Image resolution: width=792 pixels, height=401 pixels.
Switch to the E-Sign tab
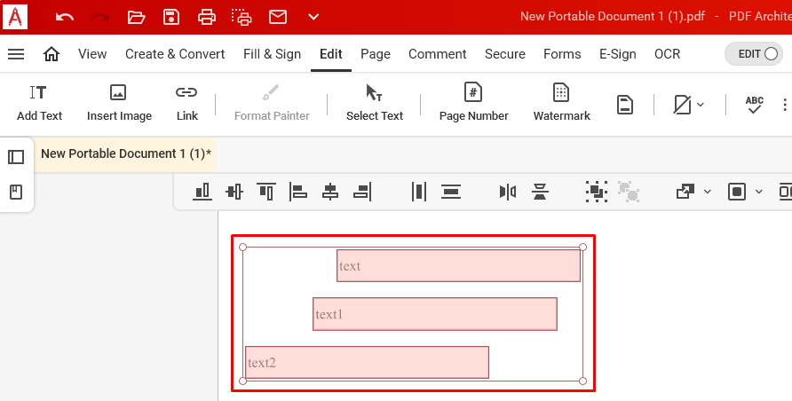tap(618, 54)
